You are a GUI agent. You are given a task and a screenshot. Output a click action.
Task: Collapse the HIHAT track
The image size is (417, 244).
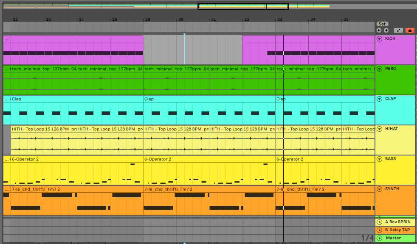(380, 129)
